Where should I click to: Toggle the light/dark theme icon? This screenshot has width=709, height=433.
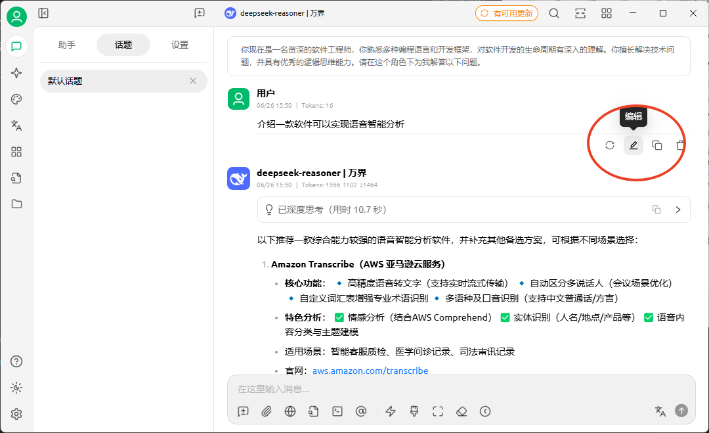pyautogui.click(x=16, y=388)
